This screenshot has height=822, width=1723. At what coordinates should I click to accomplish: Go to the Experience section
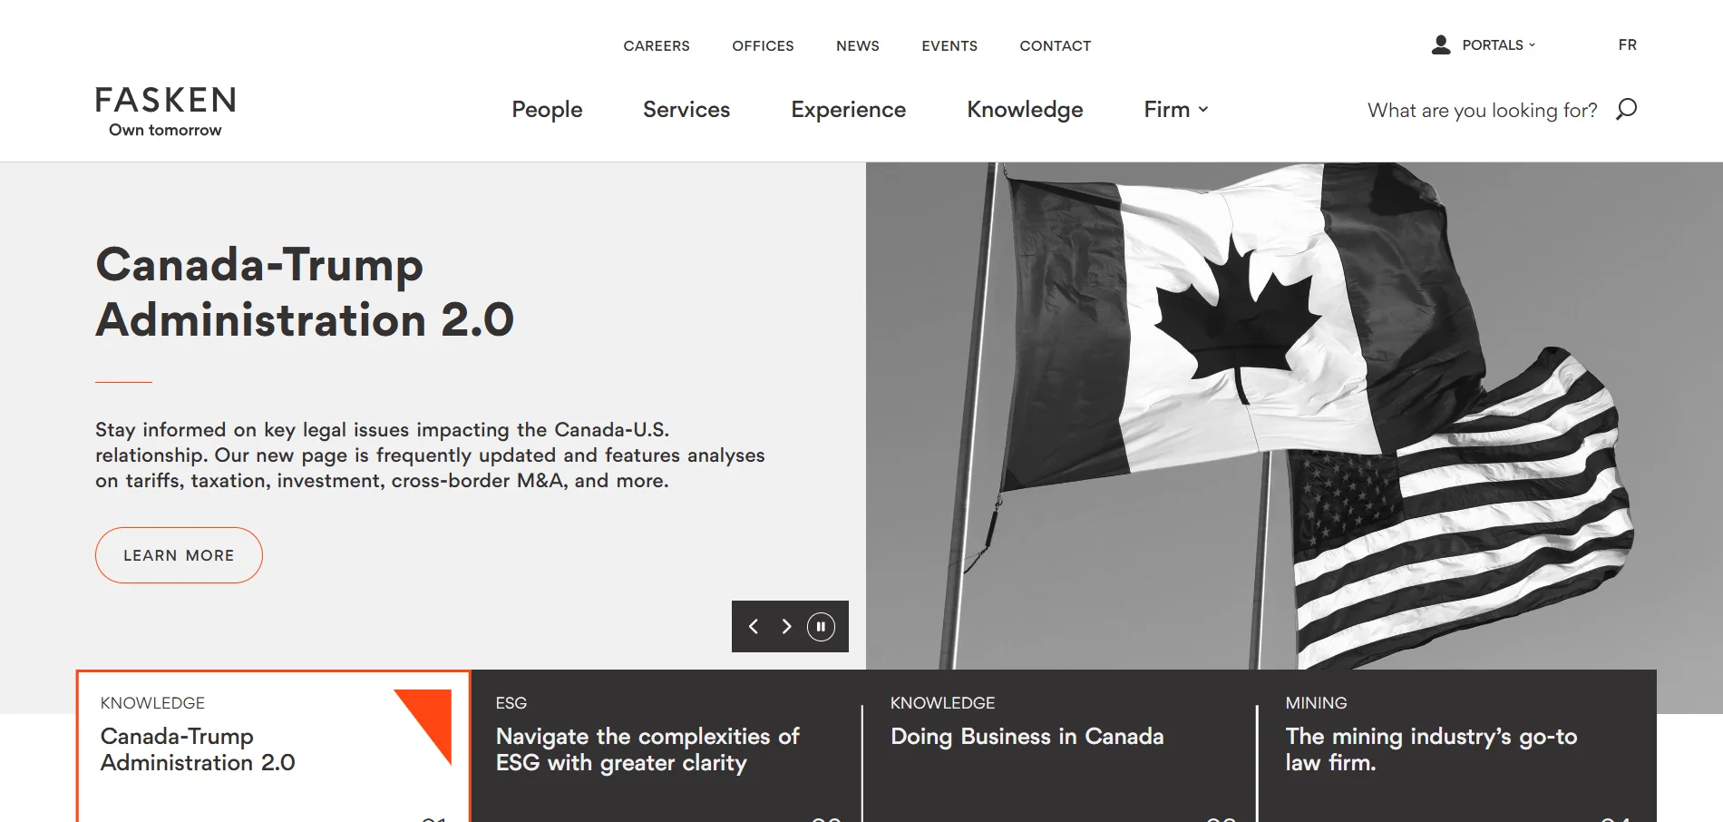[x=848, y=110]
